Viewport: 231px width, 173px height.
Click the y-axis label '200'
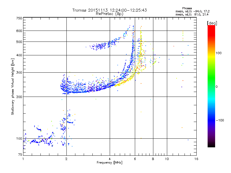19,97
